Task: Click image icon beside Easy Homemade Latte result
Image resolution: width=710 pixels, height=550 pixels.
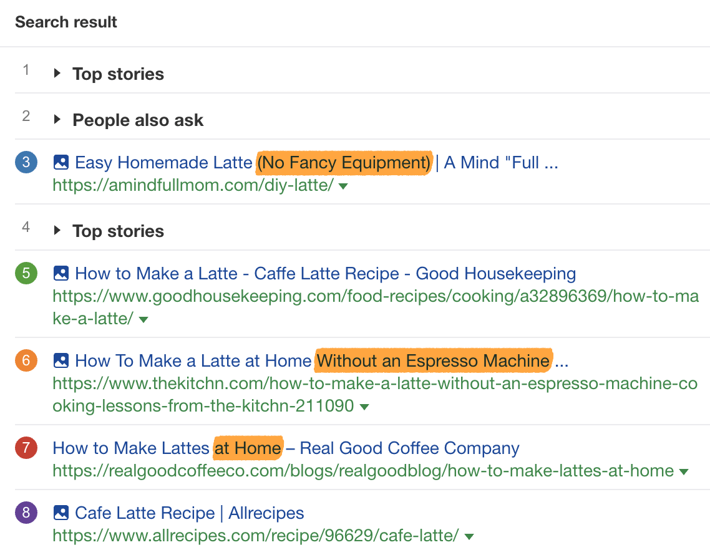Action: point(61,163)
